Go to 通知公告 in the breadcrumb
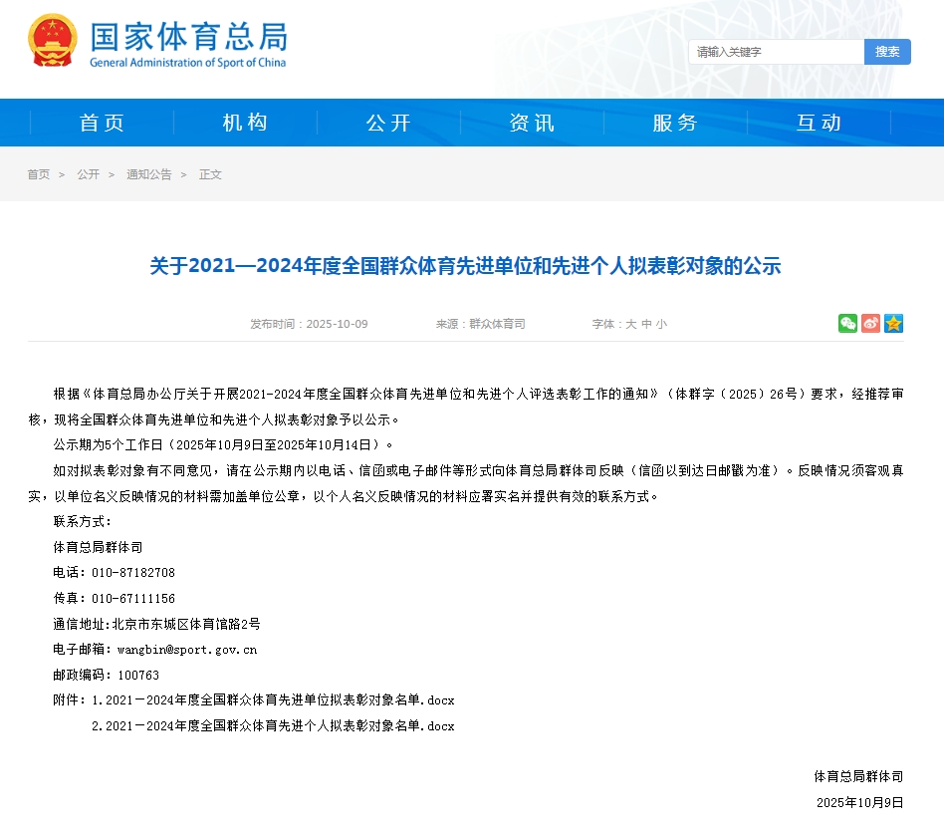This screenshot has height=835, width=944. click(x=148, y=174)
